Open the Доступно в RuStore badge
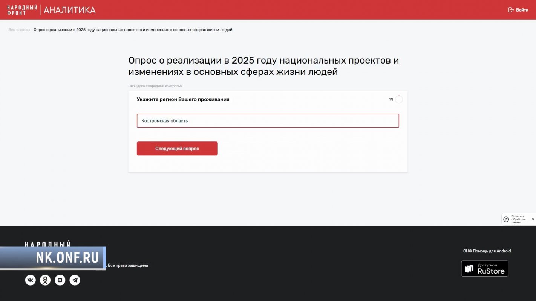Image resolution: width=536 pixels, height=301 pixels. (x=485, y=268)
